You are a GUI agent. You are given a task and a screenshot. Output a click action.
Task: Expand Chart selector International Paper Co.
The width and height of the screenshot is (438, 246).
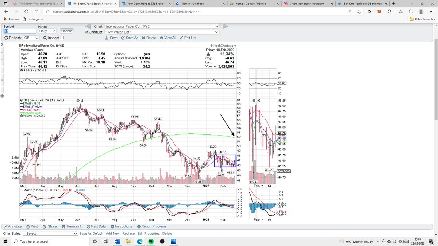click(x=162, y=26)
